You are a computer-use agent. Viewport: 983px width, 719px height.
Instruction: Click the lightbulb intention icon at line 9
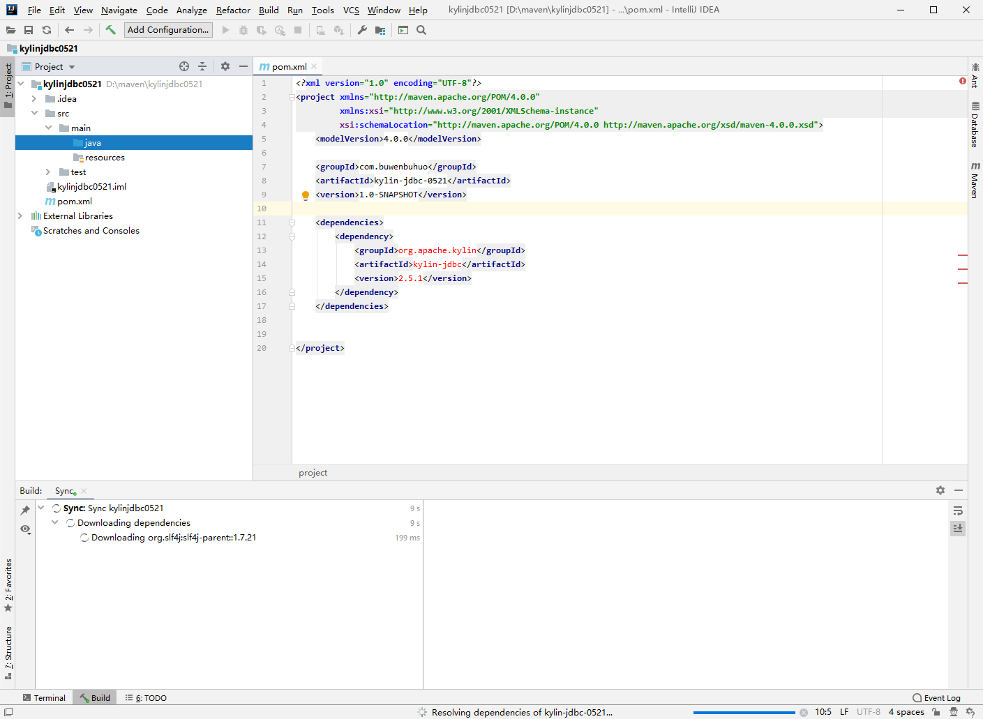point(305,195)
